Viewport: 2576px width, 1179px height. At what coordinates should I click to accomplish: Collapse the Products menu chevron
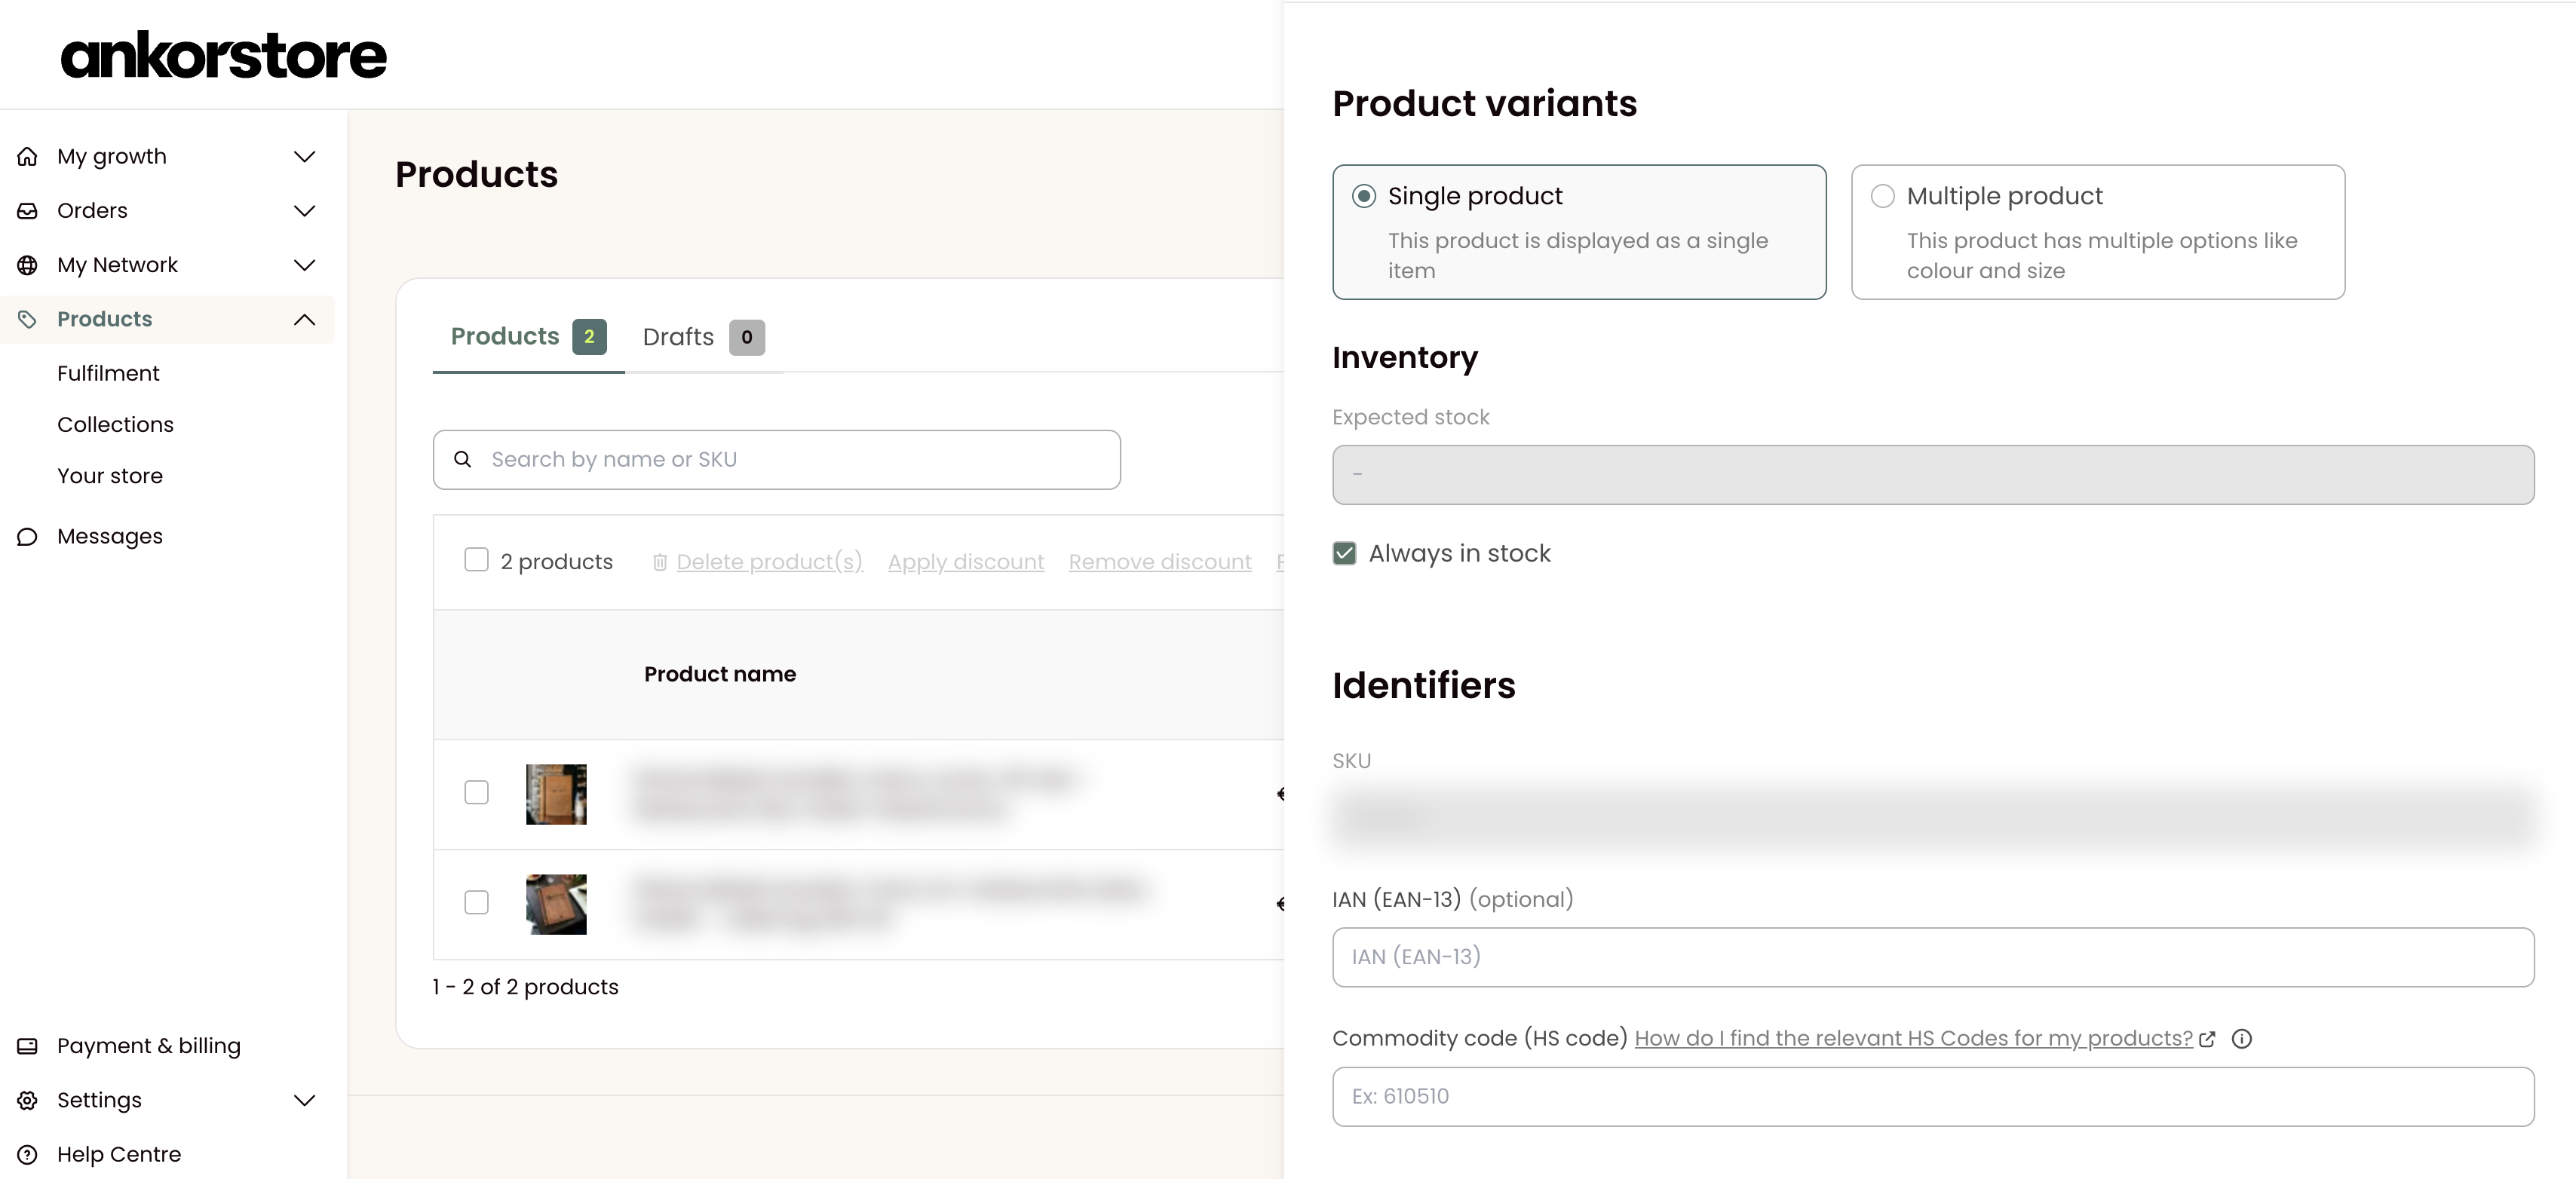pos(305,320)
